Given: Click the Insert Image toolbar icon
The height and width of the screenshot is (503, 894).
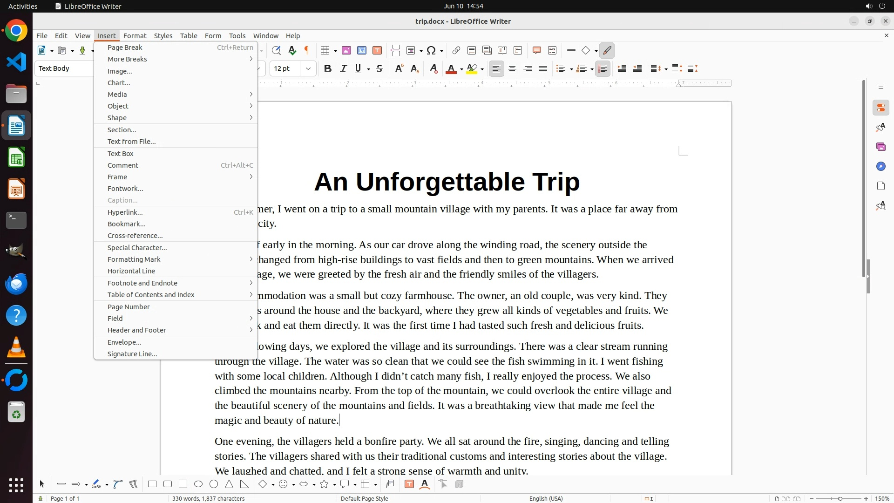Looking at the screenshot, I should click(346, 50).
